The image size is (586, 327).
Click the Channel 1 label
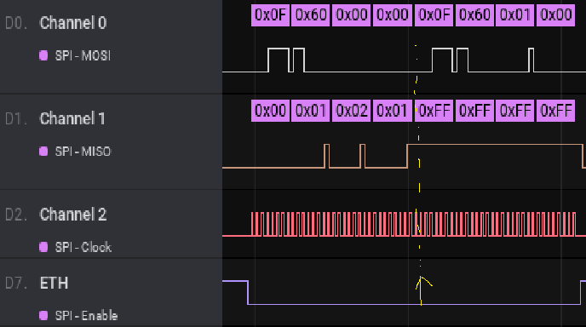(x=72, y=118)
